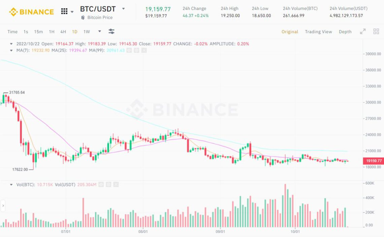Open settings for the MA indicator
This screenshot has width=384, height=237.
point(136,50)
